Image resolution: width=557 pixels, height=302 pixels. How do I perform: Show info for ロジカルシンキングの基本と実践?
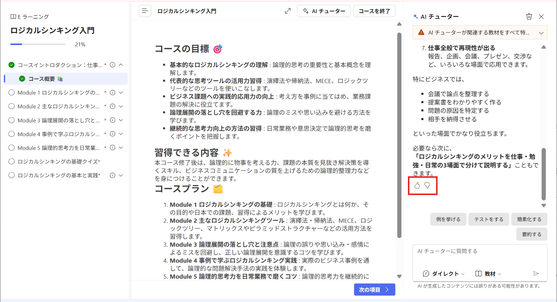point(112,175)
